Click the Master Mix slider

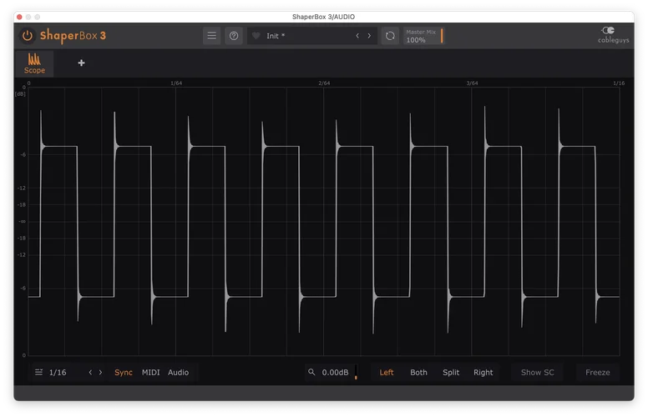[424, 36]
